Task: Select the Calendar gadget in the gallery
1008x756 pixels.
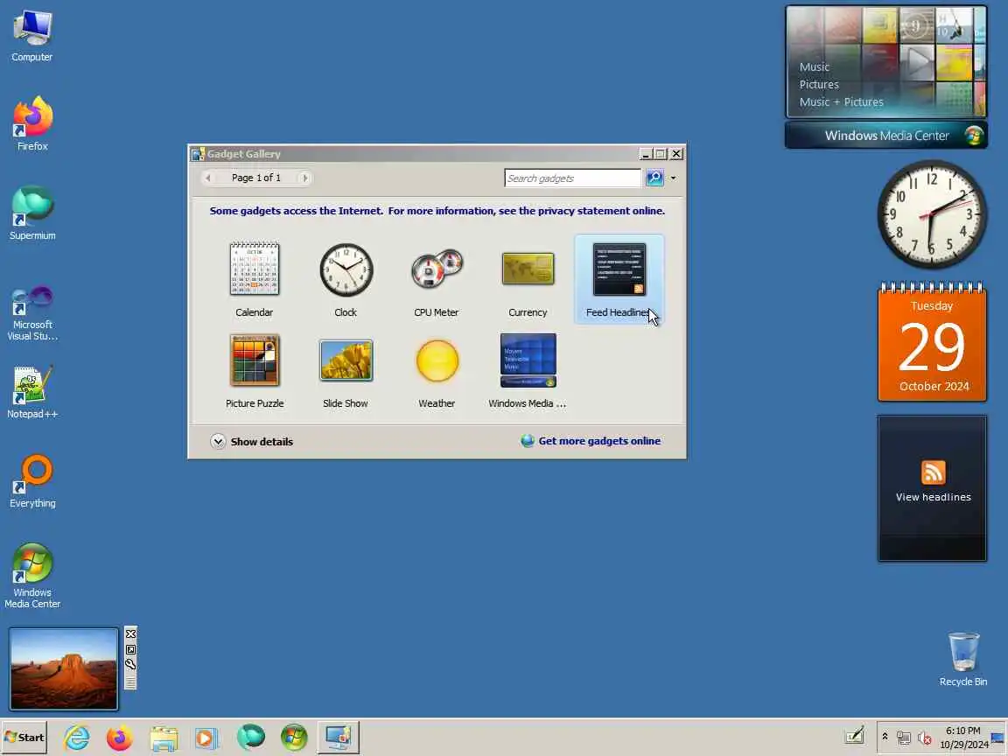Action: [254, 279]
